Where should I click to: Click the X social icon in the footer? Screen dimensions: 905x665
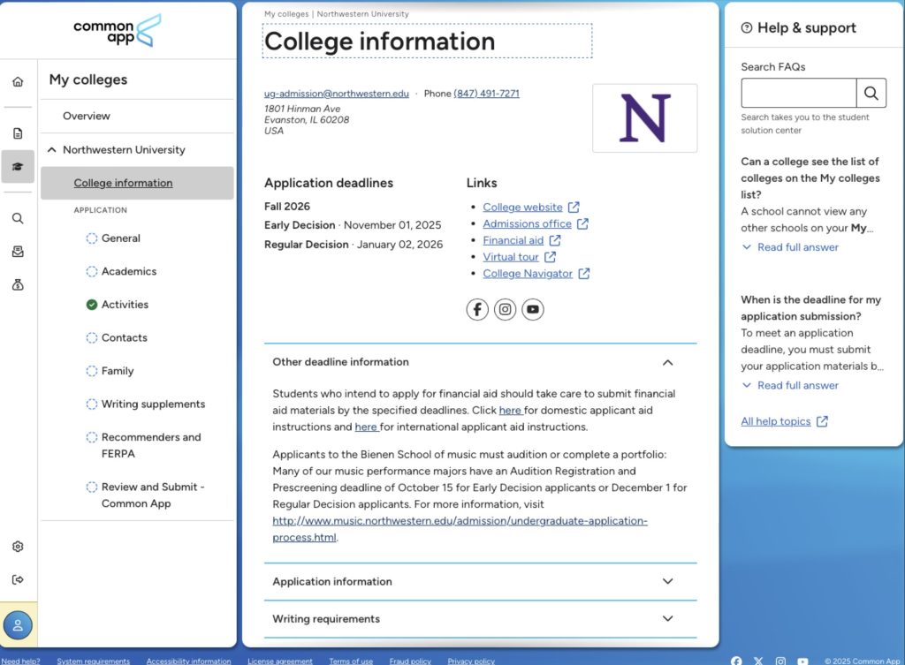pyautogui.click(x=758, y=661)
